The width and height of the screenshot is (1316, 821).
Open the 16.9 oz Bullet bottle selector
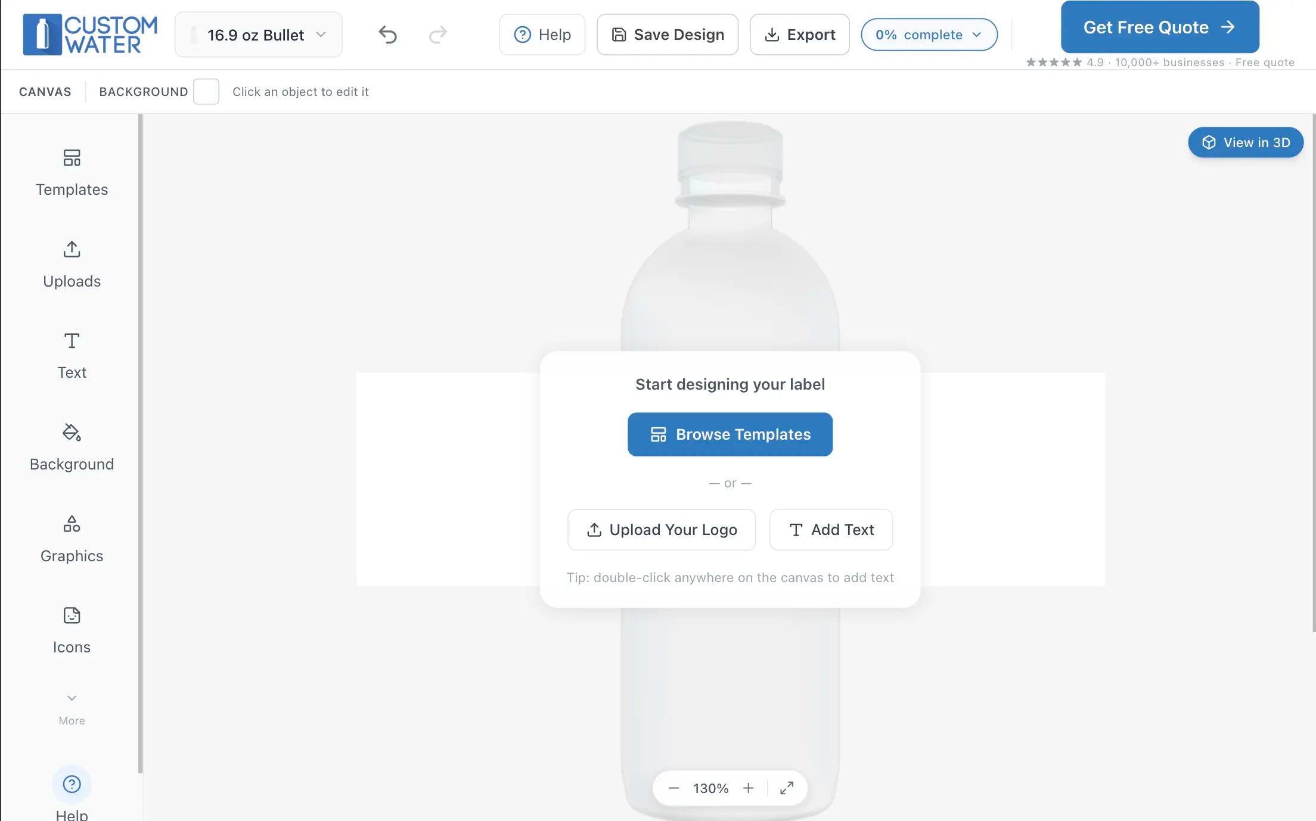(258, 34)
